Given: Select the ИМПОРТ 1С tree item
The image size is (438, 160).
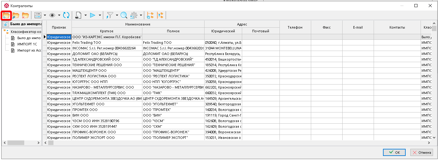Looking at the screenshot, I should pyautogui.click(x=27, y=44).
